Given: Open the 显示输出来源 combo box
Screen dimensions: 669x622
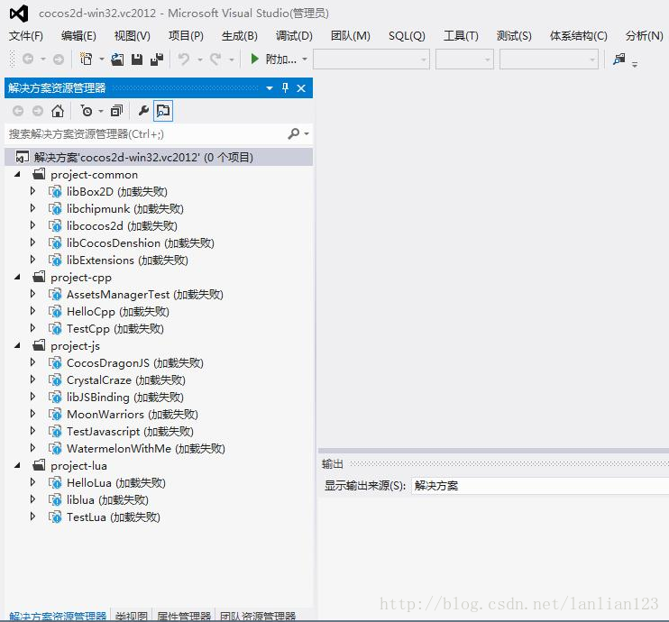Looking at the screenshot, I should click(x=540, y=486).
